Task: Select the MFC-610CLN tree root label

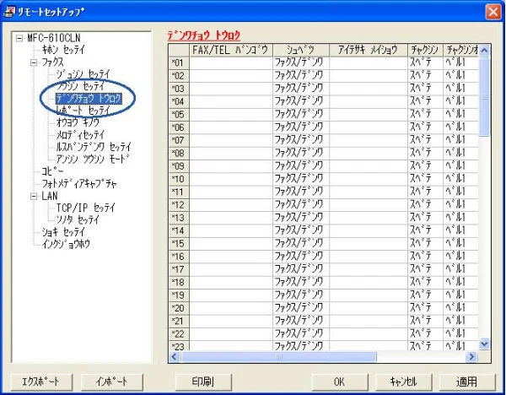Action: (54, 38)
